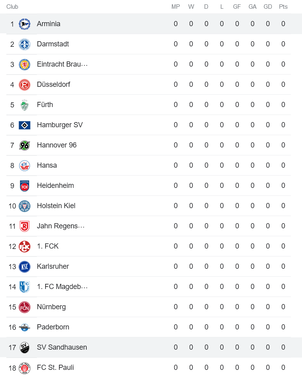302x377 pixels.
Task: Click the Hamburger SV logo
Action: [25, 125]
